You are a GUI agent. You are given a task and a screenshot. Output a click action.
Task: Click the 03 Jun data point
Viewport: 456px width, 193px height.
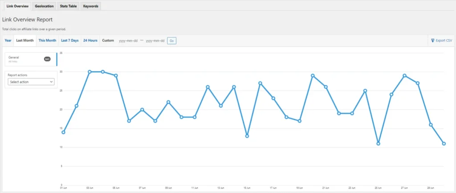tap(90, 71)
